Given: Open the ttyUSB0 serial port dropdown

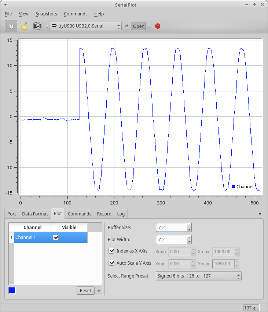Looking at the screenshot, I should [85, 26].
